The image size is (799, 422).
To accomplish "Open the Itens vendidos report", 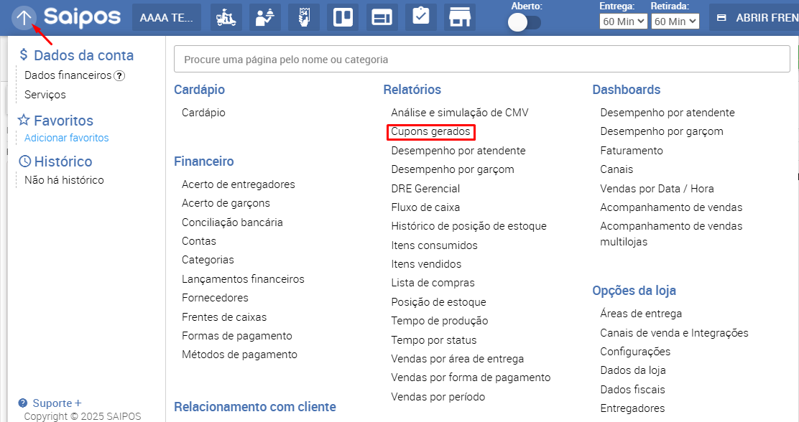I will 426,264.
